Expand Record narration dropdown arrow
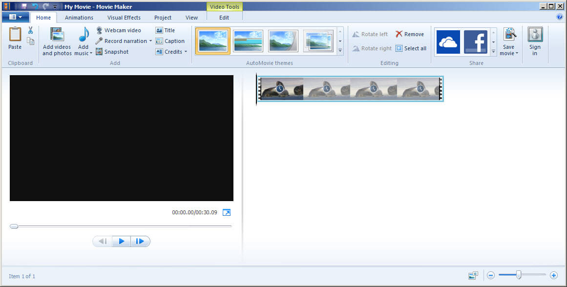Image resolution: width=567 pixels, height=287 pixels. coord(150,41)
